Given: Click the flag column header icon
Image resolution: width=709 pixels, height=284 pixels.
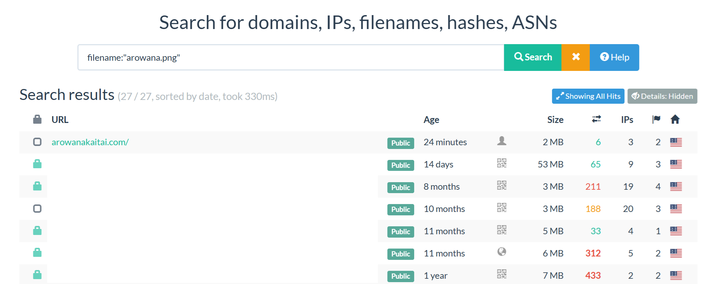Looking at the screenshot, I should tap(656, 120).
